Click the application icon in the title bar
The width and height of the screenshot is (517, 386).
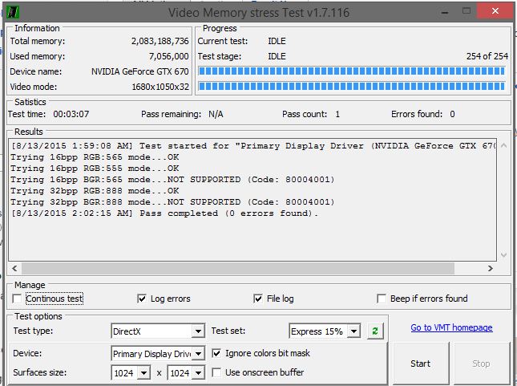click(13, 12)
